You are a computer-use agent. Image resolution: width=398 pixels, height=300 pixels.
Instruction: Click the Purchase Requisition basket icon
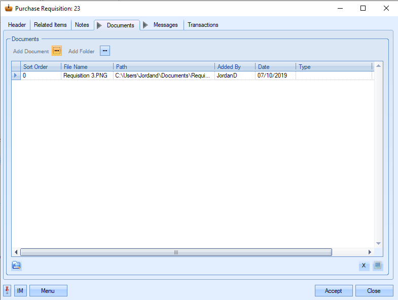click(9, 8)
